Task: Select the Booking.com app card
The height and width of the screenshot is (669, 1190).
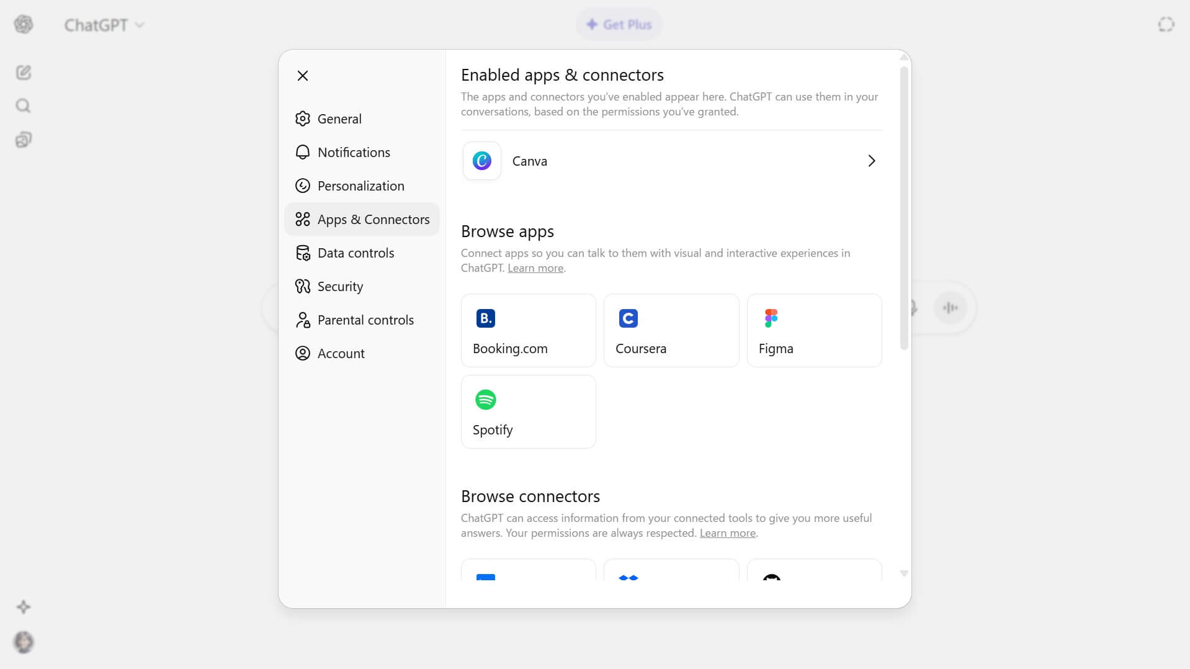Action: (528, 330)
